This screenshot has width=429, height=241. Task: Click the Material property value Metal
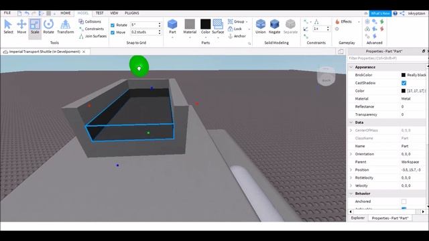coord(406,98)
